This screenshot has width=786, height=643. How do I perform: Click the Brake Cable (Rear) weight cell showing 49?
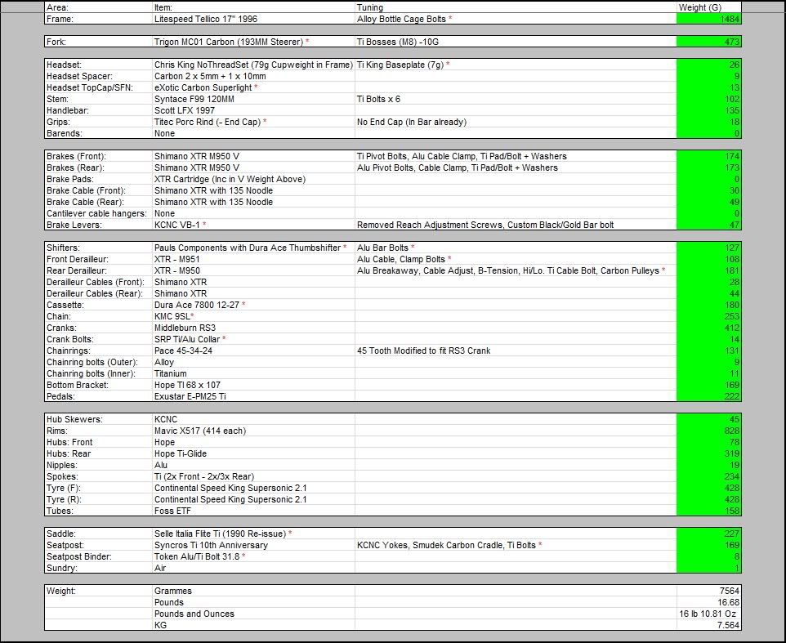(x=709, y=203)
